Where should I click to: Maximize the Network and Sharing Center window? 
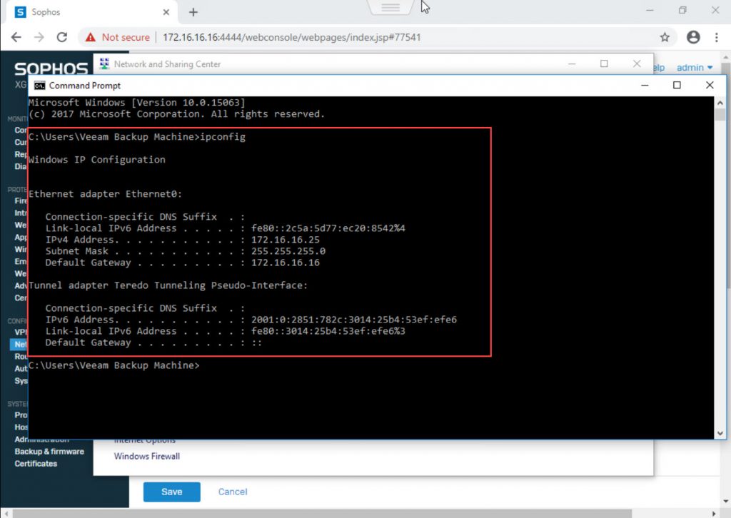(x=604, y=64)
